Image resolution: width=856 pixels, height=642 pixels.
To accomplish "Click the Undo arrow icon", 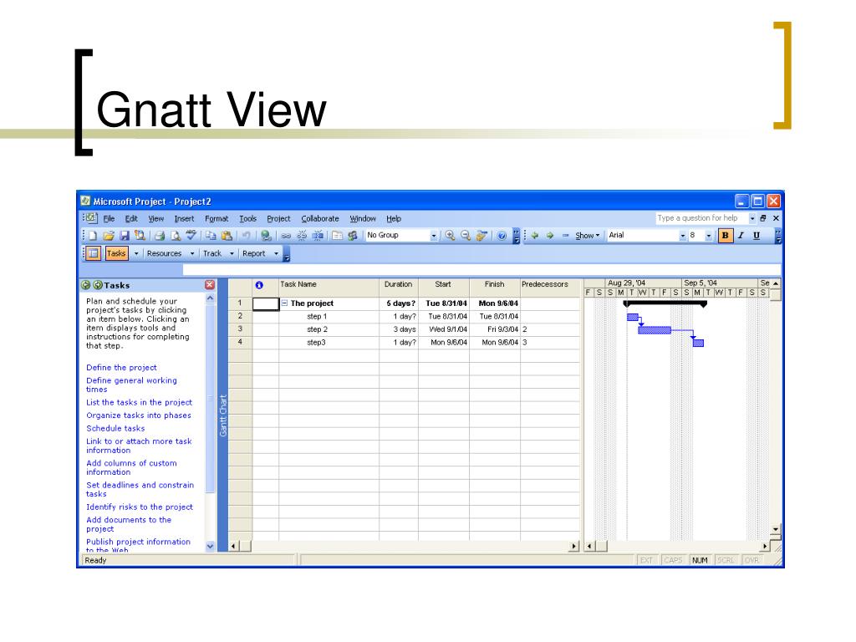I will [x=247, y=235].
